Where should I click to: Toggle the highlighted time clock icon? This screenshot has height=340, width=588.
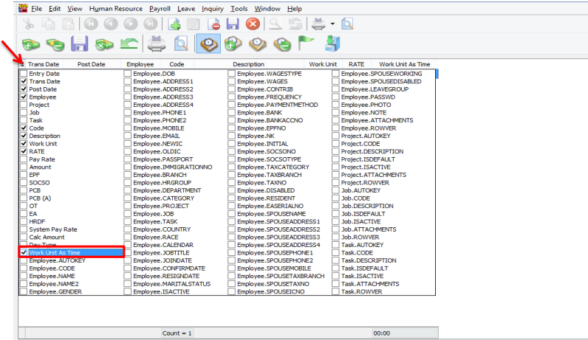pos(208,44)
